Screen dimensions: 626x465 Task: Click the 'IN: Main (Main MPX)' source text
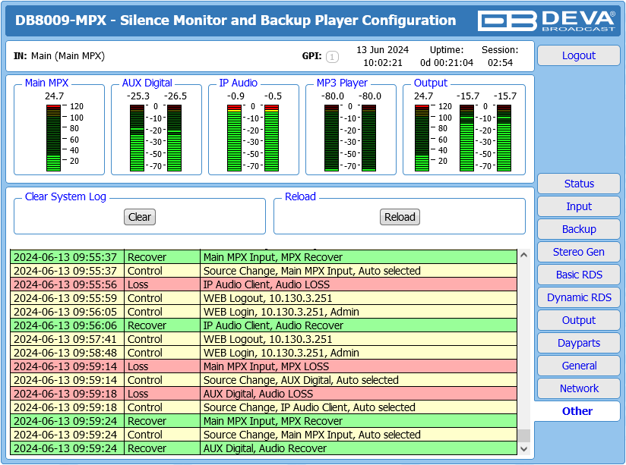click(59, 56)
